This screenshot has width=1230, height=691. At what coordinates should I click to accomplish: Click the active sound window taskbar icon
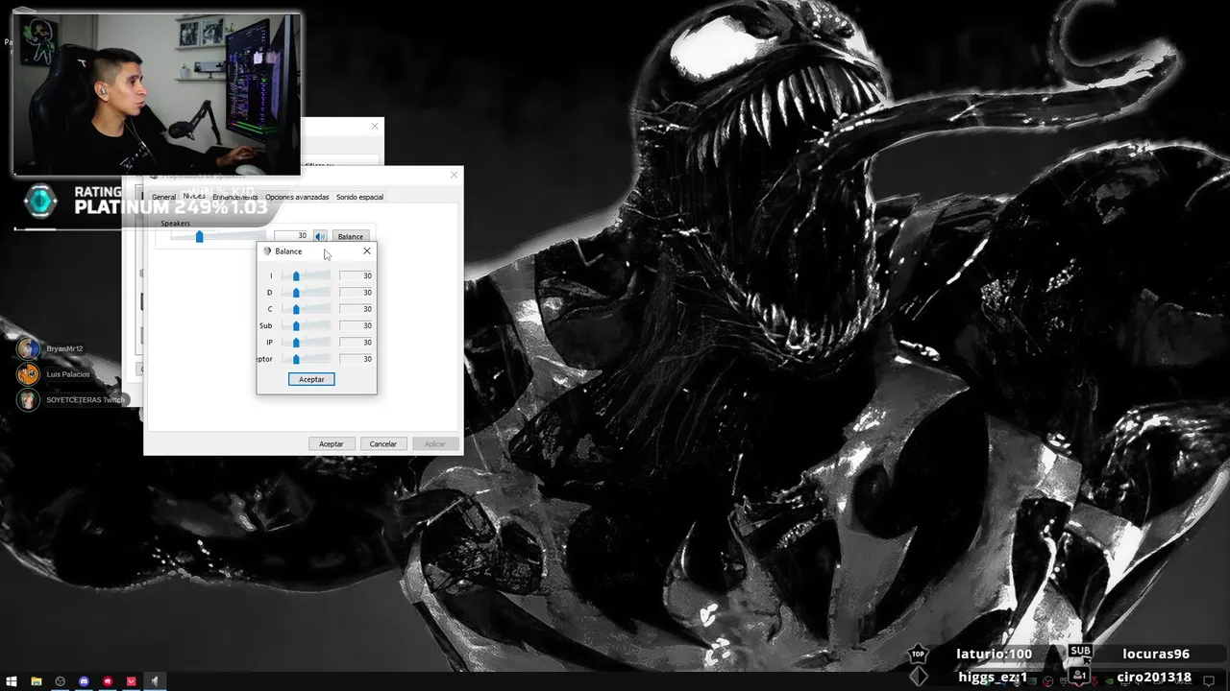point(155,681)
